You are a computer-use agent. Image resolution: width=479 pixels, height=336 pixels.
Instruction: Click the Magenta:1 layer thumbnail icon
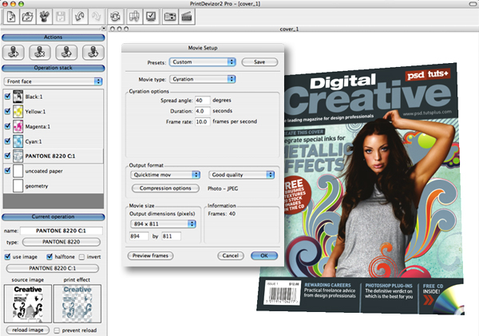[18, 126]
